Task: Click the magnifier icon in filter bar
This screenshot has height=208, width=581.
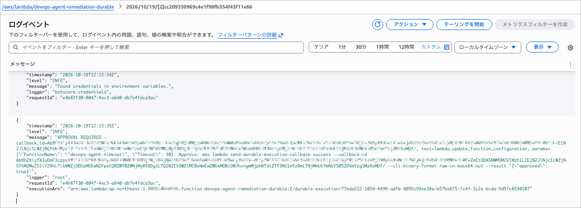Action: (16, 47)
